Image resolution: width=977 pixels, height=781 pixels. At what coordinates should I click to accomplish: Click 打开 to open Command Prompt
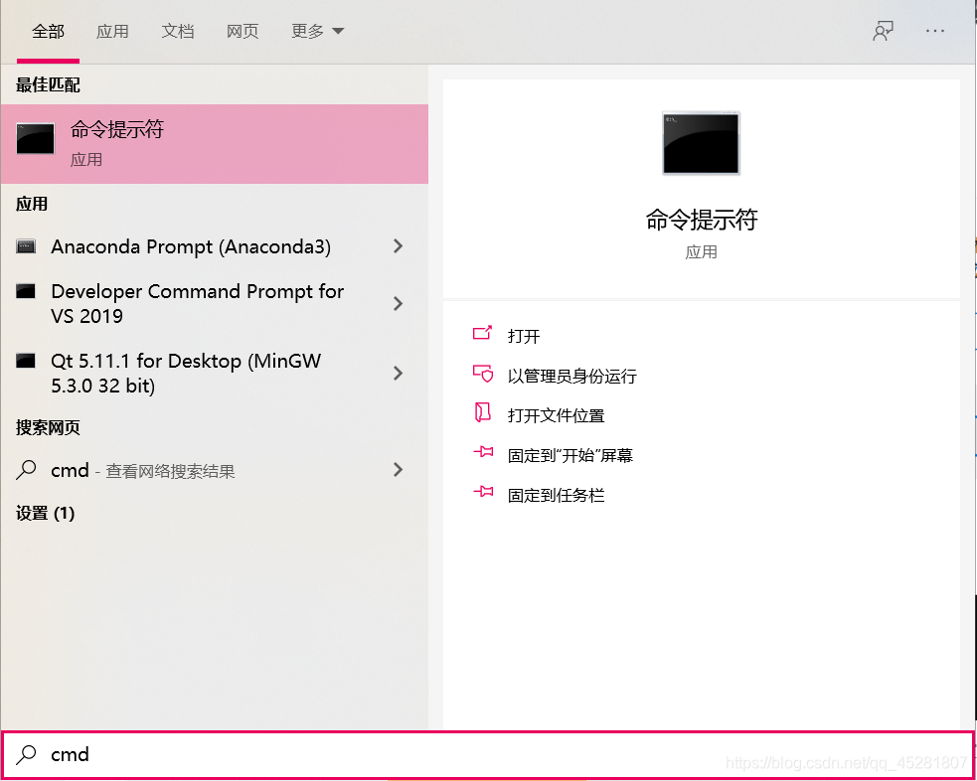tap(524, 336)
